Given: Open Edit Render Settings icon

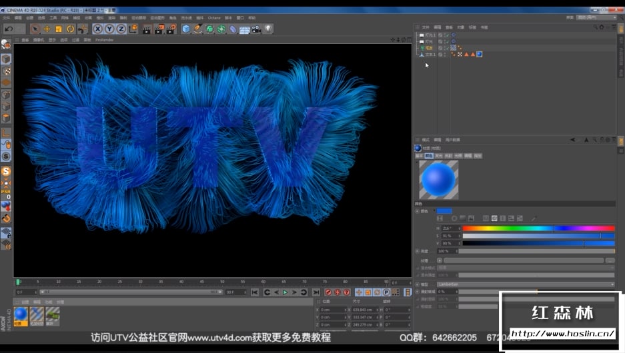Looking at the screenshot, I should 171,29.
